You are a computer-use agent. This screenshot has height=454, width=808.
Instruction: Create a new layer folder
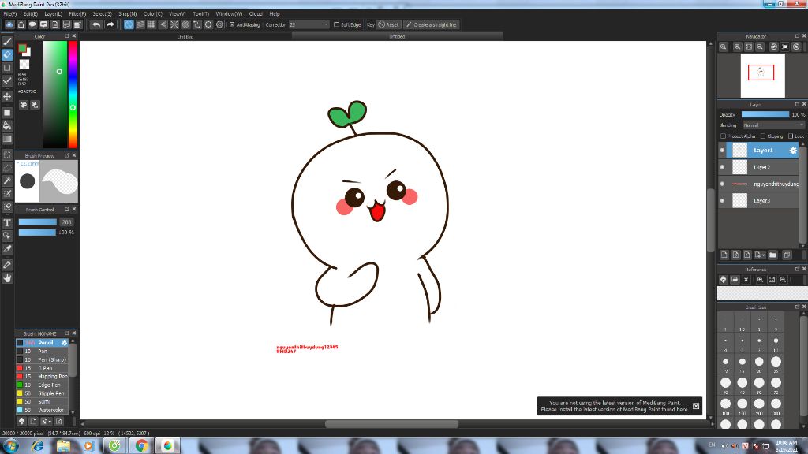pyautogui.click(x=772, y=255)
